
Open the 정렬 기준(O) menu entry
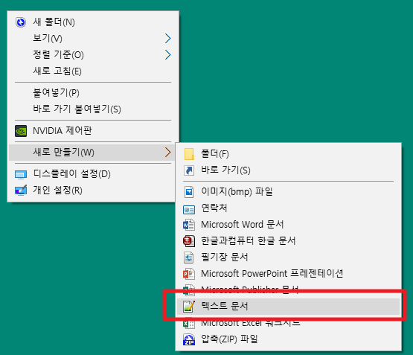coord(93,55)
